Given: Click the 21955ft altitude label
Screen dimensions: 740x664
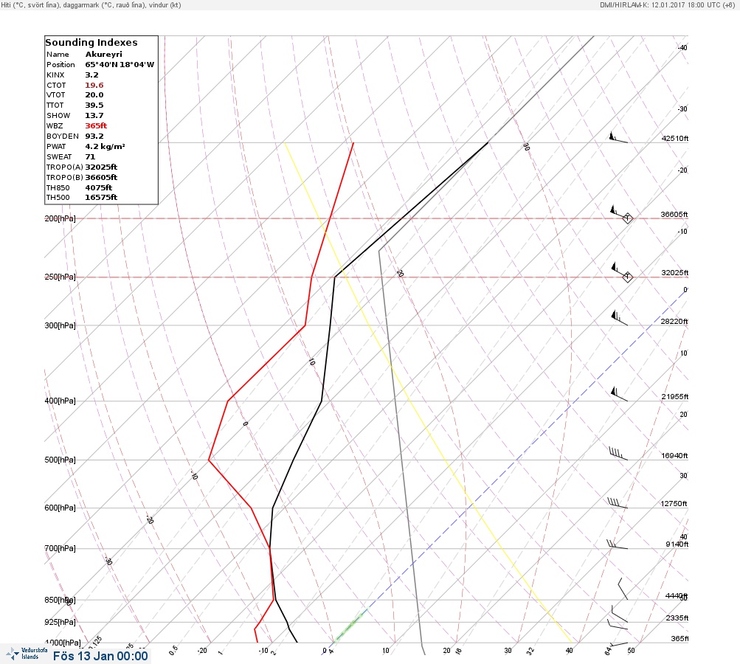Looking at the screenshot, I should [x=675, y=396].
